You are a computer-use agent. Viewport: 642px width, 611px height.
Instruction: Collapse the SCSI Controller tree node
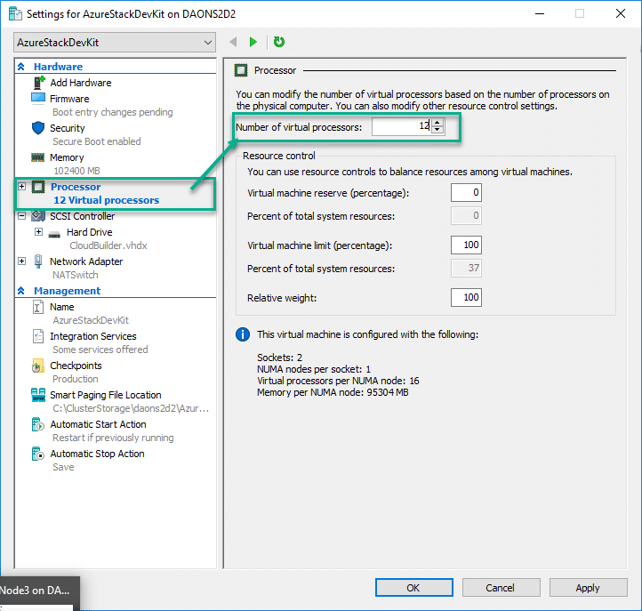click(21, 216)
